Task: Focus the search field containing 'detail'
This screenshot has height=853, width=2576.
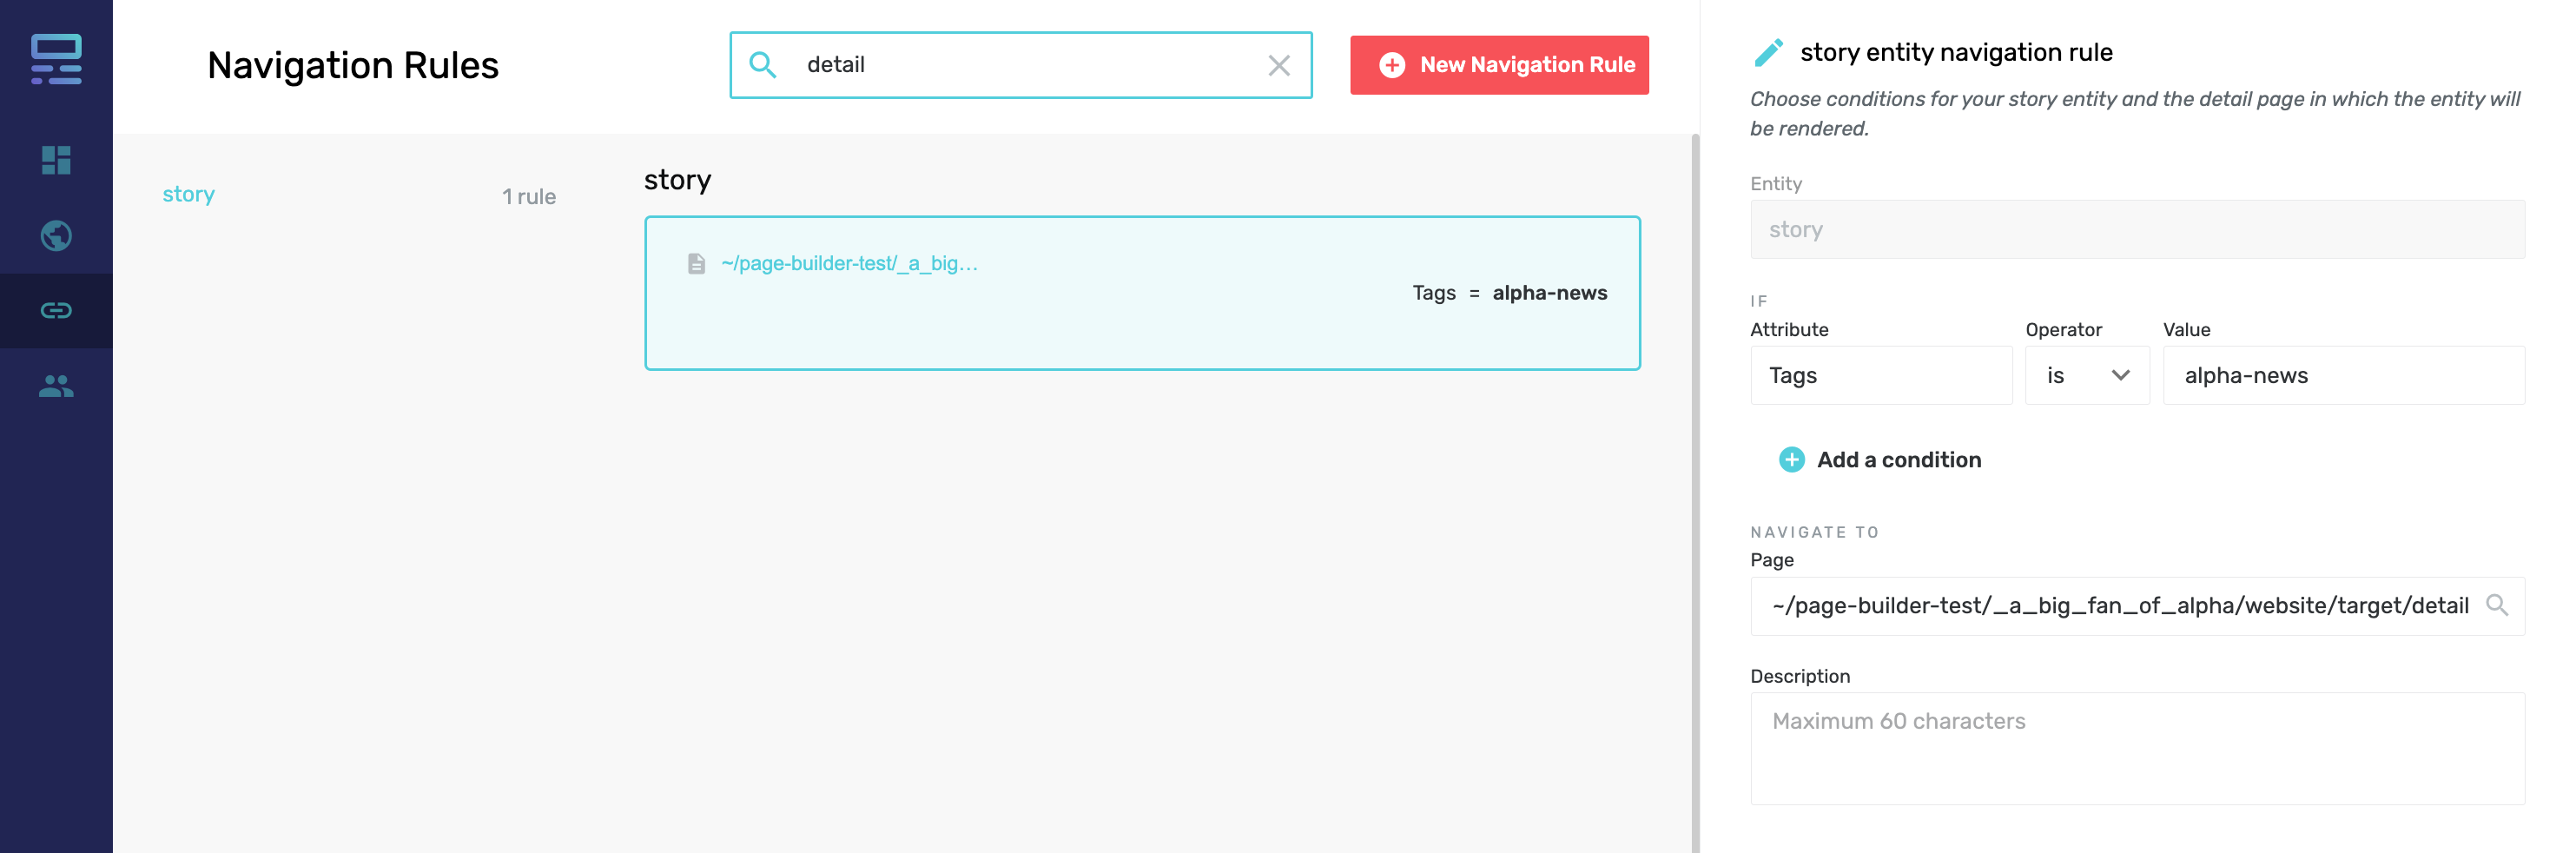Action: [x=1020, y=65]
